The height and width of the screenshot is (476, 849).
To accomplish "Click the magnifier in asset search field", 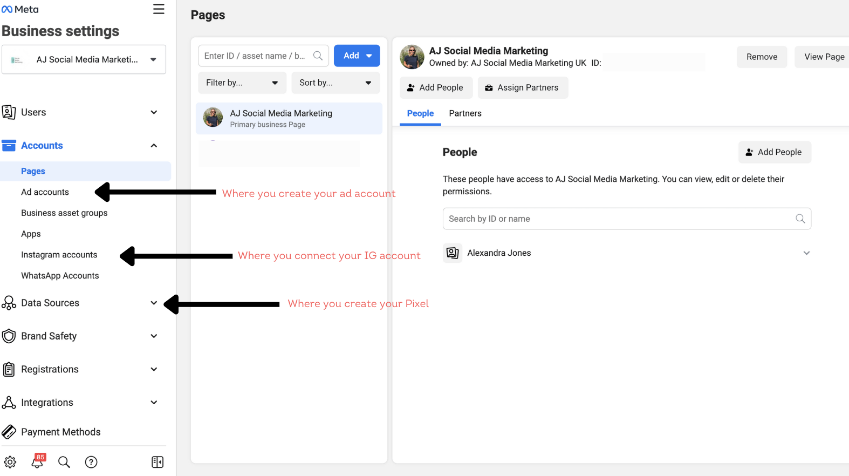I will 318,56.
